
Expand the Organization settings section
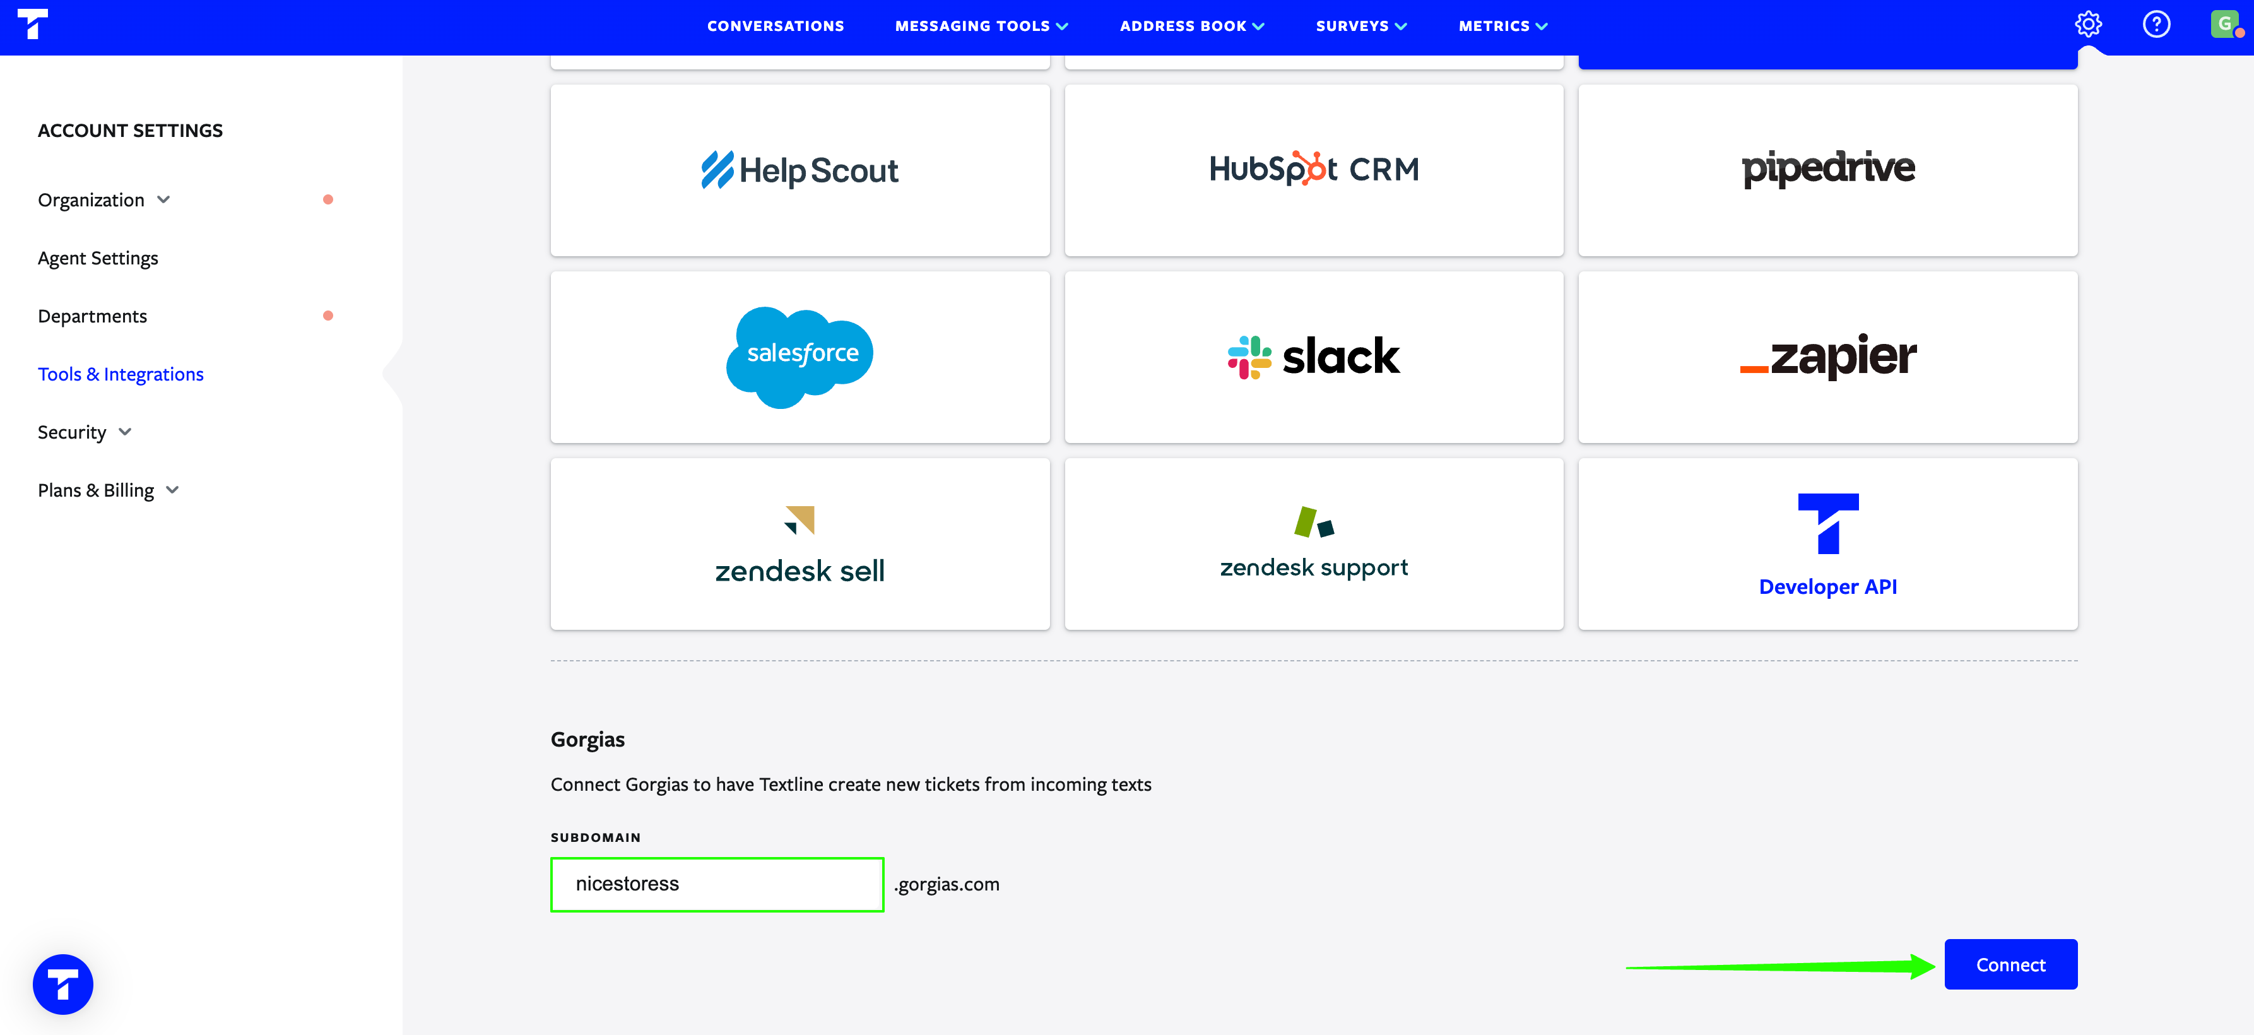point(104,199)
